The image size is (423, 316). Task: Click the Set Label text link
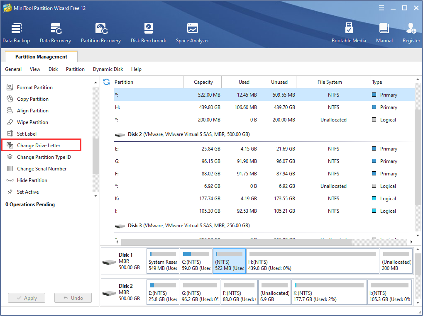pos(27,134)
